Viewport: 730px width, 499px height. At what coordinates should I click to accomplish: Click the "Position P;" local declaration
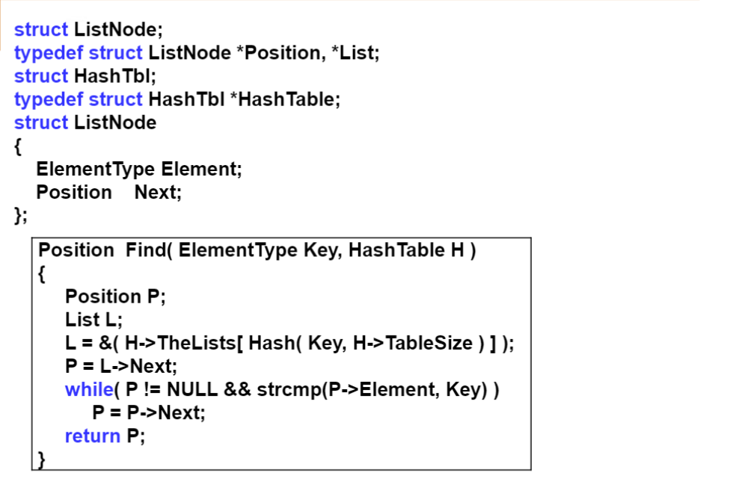click(115, 297)
